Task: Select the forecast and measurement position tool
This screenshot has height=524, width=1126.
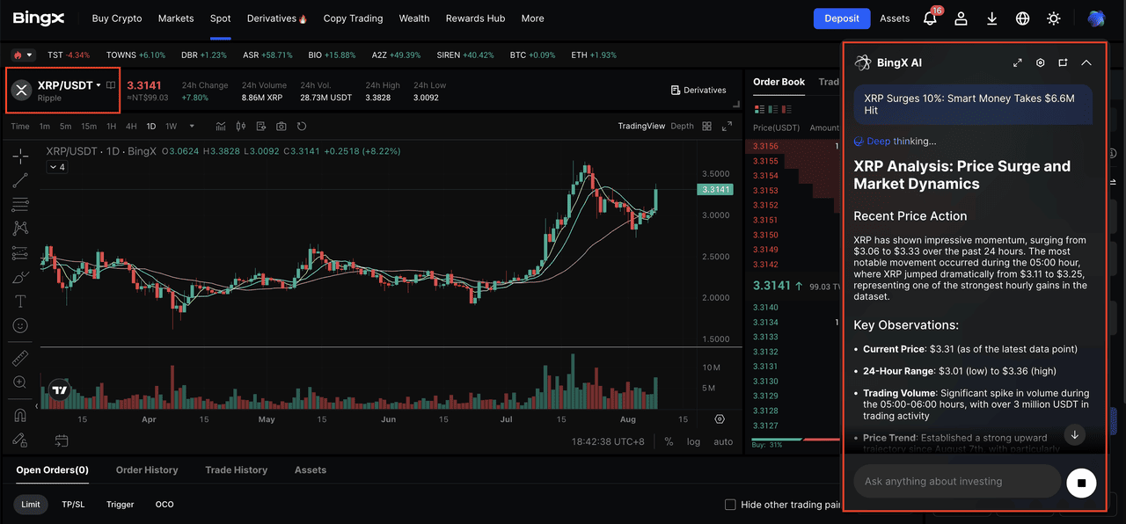Action: tap(20, 253)
